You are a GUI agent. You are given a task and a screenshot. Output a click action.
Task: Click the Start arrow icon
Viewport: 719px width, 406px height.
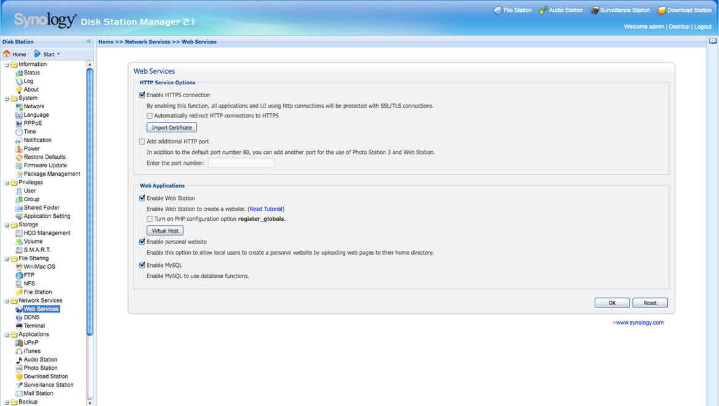[x=38, y=54]
